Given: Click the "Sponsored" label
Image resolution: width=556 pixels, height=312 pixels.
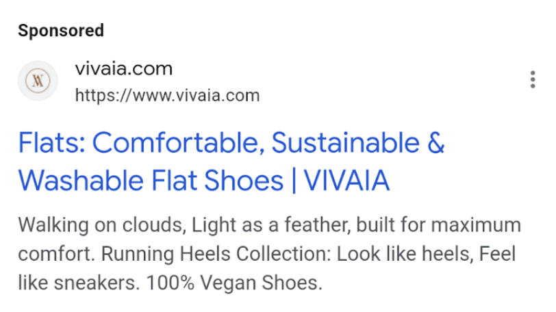Looking at the screenshot, I should [61, 30].
